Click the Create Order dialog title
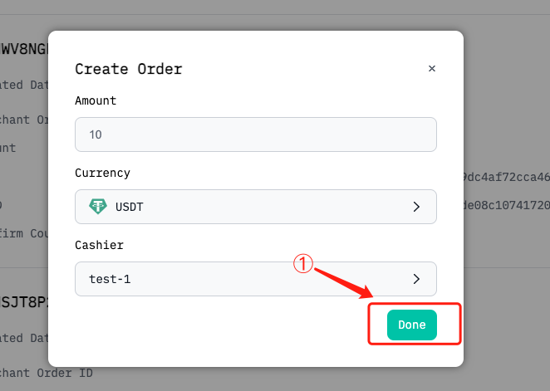 (128, 69)
